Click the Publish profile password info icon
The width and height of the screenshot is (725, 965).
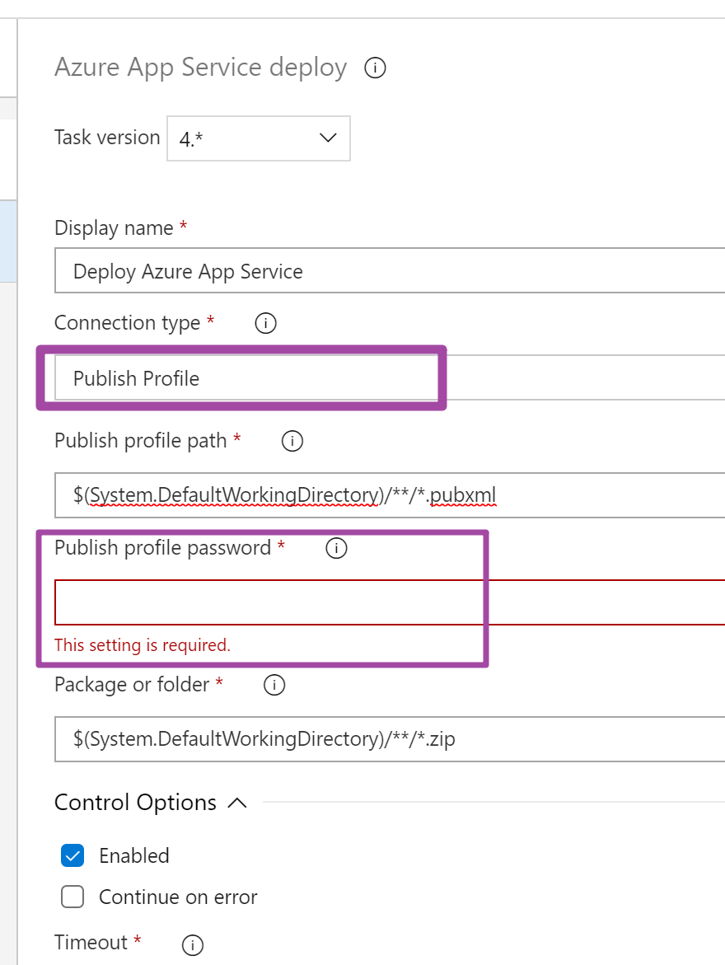(336, 548)
